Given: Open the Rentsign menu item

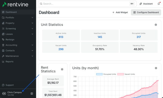Looking at the screenshot, I should (18, 40).
